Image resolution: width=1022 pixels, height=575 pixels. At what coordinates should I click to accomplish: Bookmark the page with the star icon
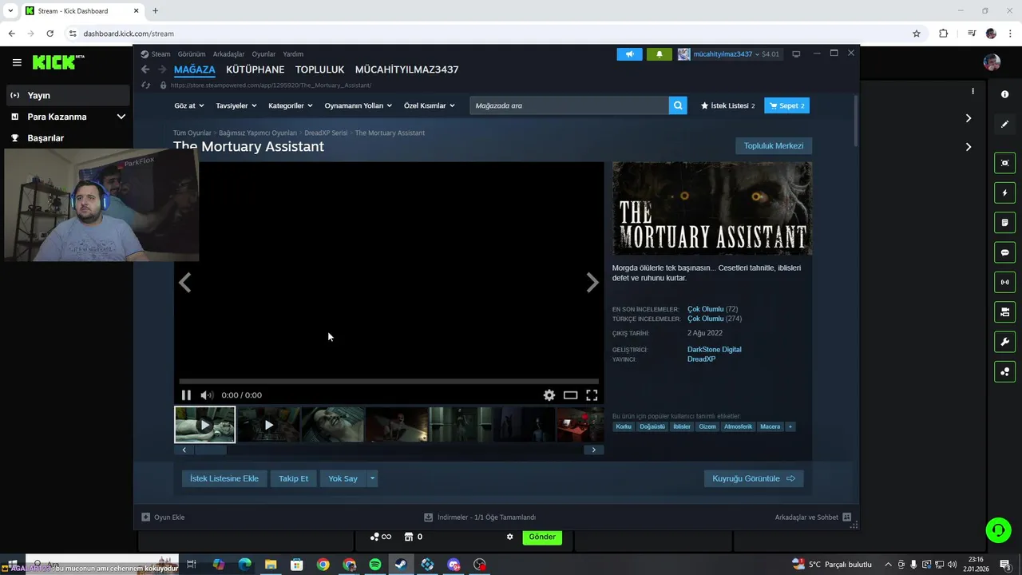click(x=917, y=34)
